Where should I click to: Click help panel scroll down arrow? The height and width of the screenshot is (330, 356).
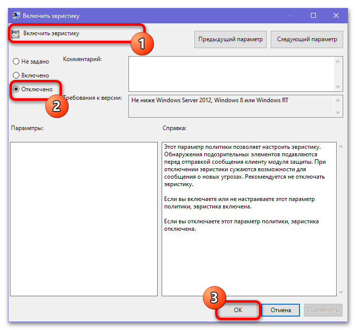click(341, 292)
